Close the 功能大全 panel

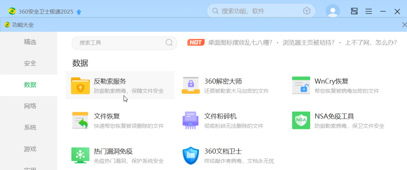404,25
